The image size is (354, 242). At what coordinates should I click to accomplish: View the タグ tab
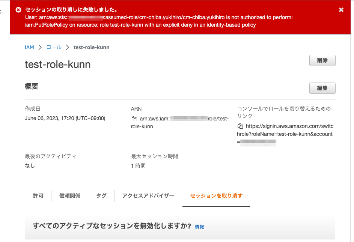101,195
